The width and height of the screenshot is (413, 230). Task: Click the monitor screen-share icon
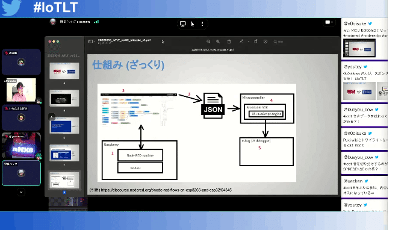(183, 23)
